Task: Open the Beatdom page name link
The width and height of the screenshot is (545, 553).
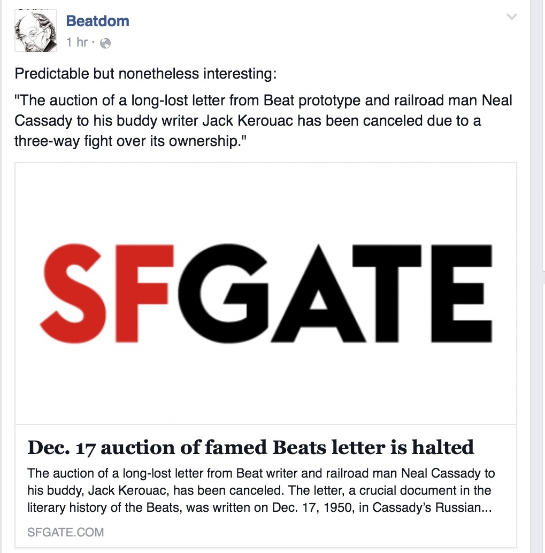Action: [97, 21]
